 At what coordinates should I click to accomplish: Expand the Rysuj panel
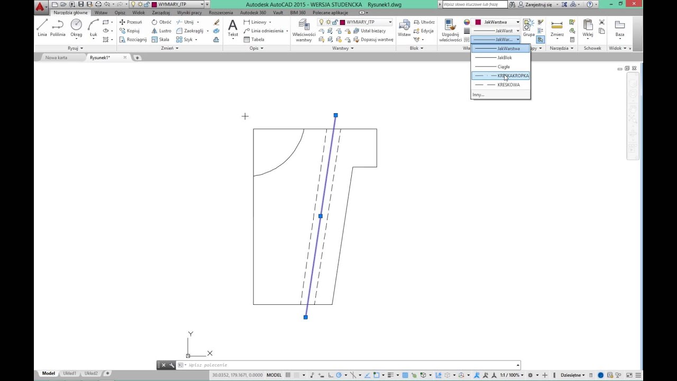click(x=76, y=48)
